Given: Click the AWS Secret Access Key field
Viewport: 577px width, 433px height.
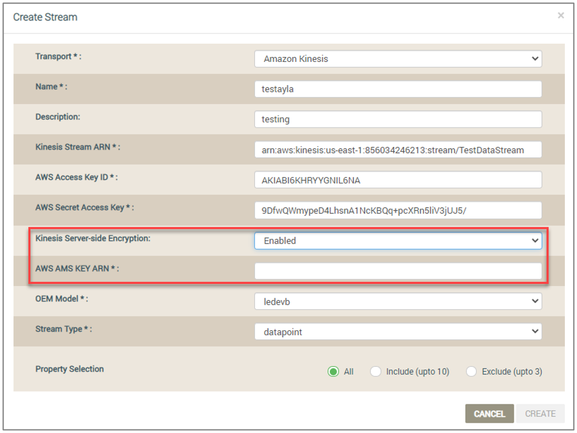Looking at the screenshot, I should (x=398, y=211).
